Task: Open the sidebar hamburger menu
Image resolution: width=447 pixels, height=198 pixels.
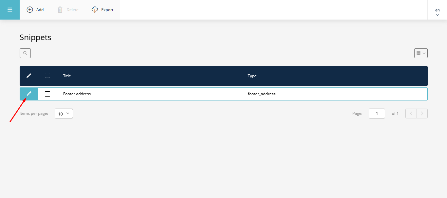Action: click(x=9, y=9)
